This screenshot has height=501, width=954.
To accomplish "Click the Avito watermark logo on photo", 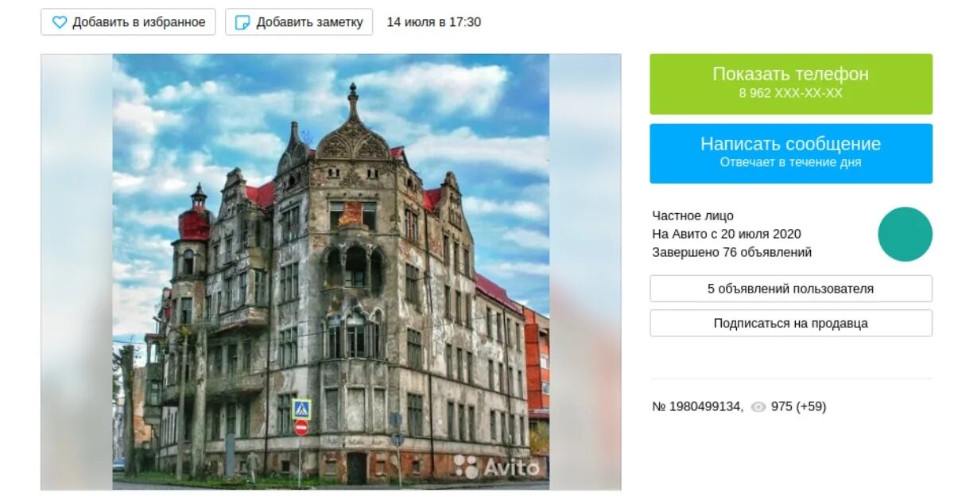I will (x=497, y=467).
